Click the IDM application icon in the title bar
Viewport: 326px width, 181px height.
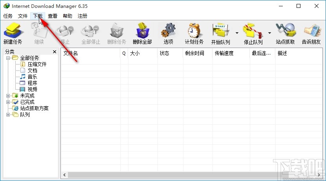pyautogui.click(x=6, y=6)
